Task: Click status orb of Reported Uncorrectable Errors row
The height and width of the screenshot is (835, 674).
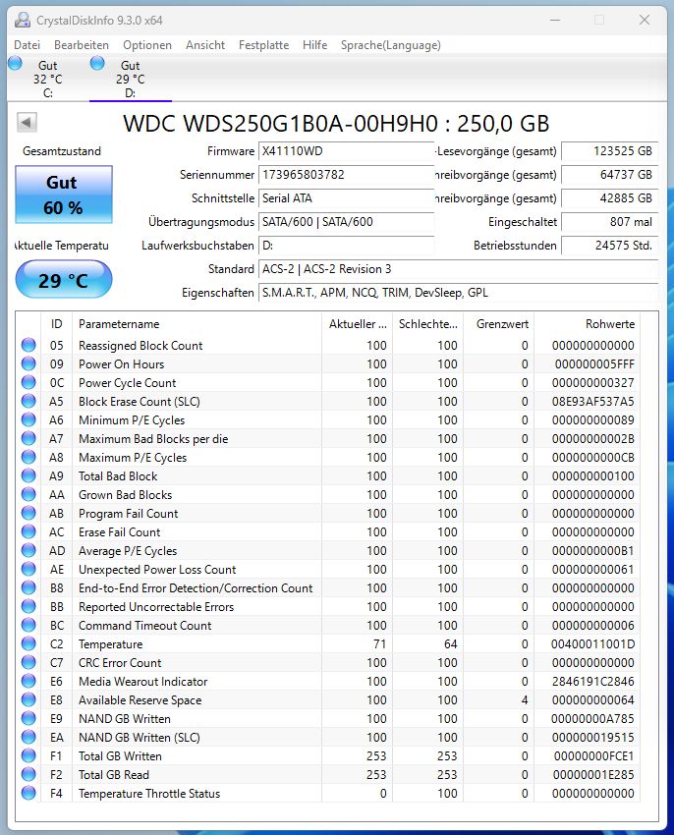Action: coord(28,606)
